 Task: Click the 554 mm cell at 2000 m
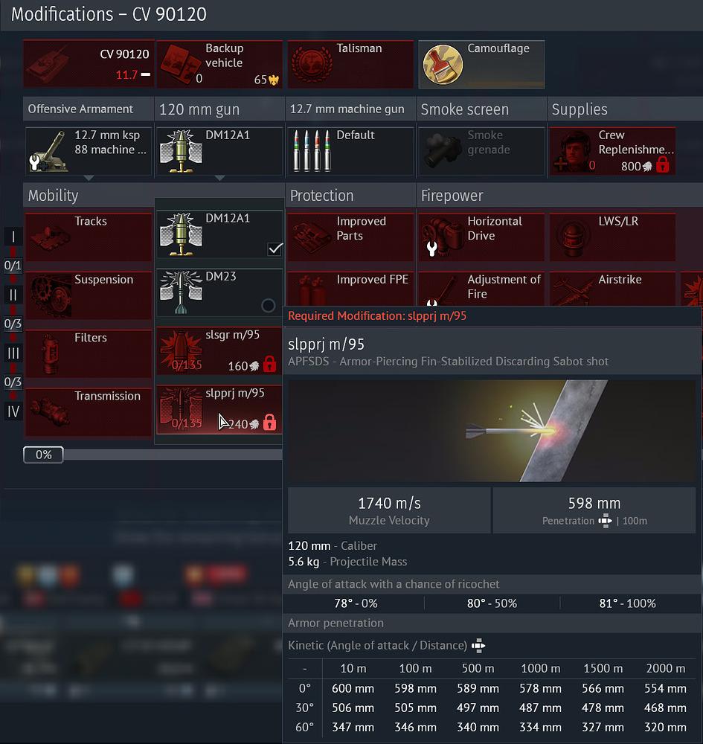(x=665, y=688)
